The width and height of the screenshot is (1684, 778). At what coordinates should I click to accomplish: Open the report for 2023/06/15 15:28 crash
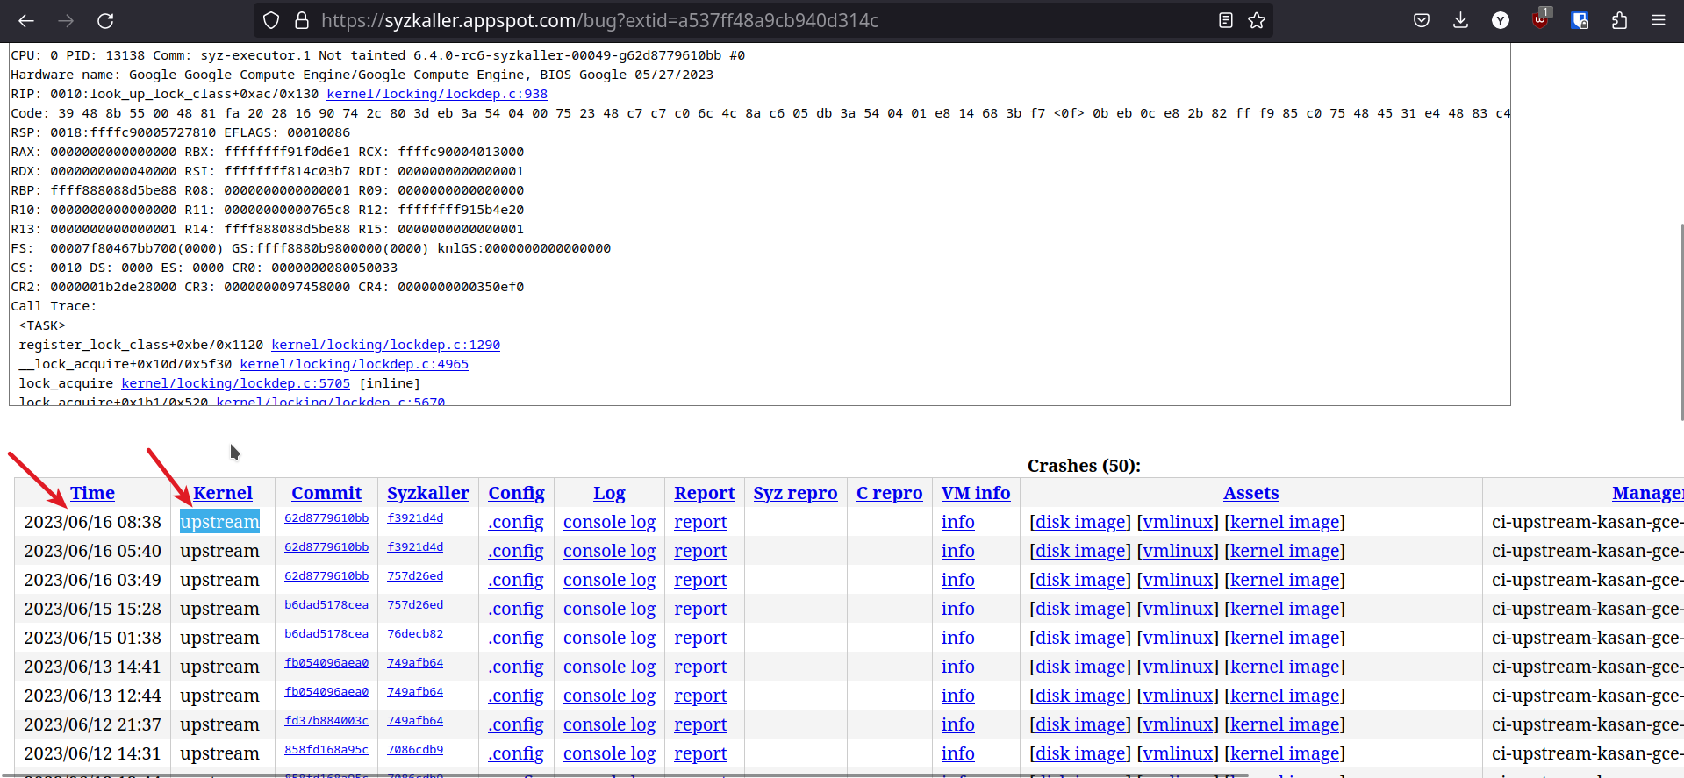click(700, 609)
